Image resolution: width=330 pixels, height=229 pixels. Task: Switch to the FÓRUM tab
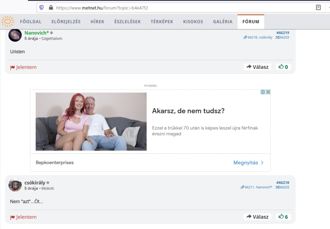coord(251,22)
